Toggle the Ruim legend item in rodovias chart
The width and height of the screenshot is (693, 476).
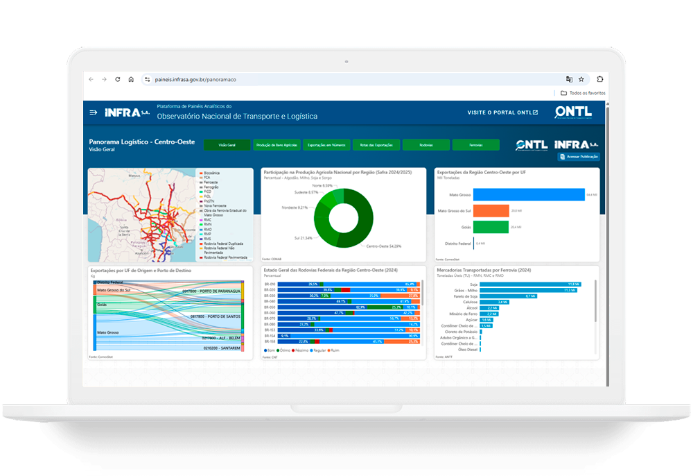(334, 350)
